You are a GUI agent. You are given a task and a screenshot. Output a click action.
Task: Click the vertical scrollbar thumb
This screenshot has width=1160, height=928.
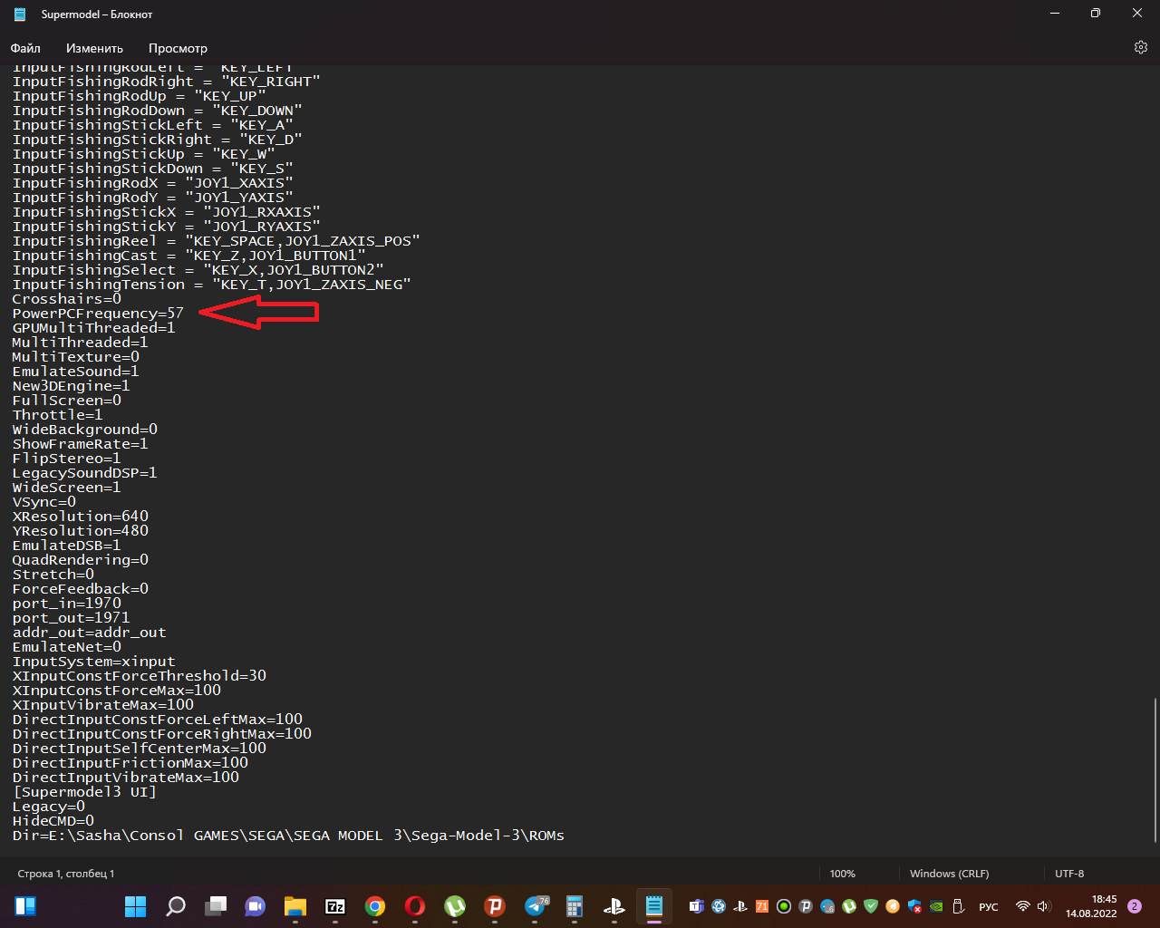tap(1155, 769)
